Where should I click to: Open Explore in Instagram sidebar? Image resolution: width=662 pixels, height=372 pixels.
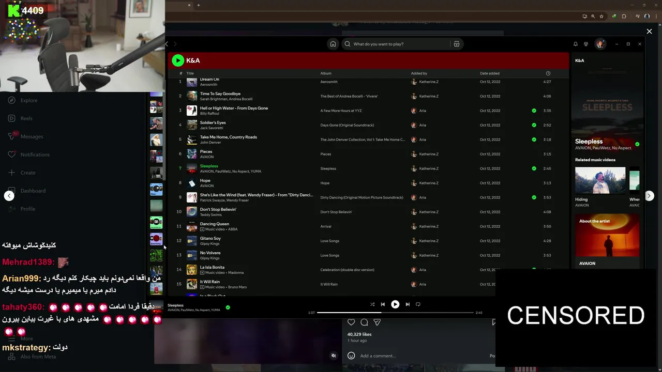23,100
